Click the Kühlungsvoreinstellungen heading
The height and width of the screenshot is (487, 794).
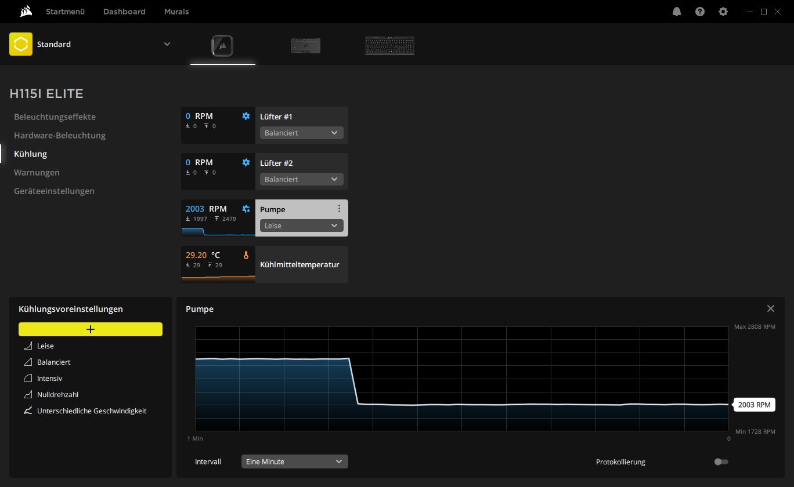(71, 309)
